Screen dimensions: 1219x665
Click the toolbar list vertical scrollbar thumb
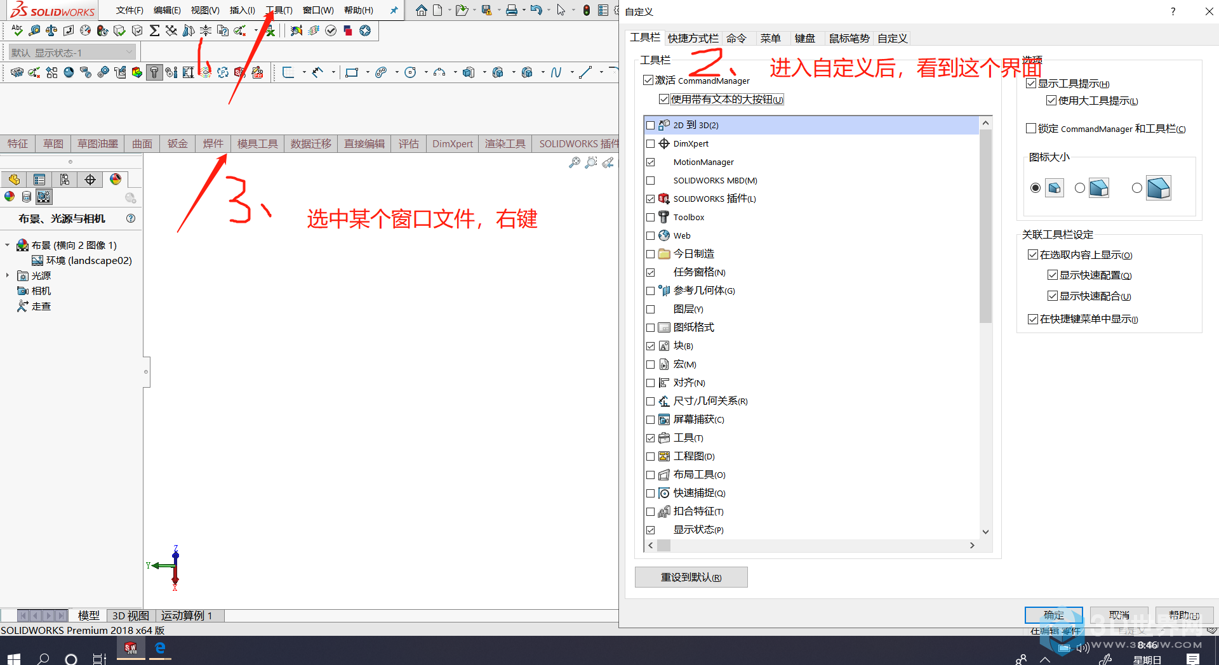pos(985,225)
